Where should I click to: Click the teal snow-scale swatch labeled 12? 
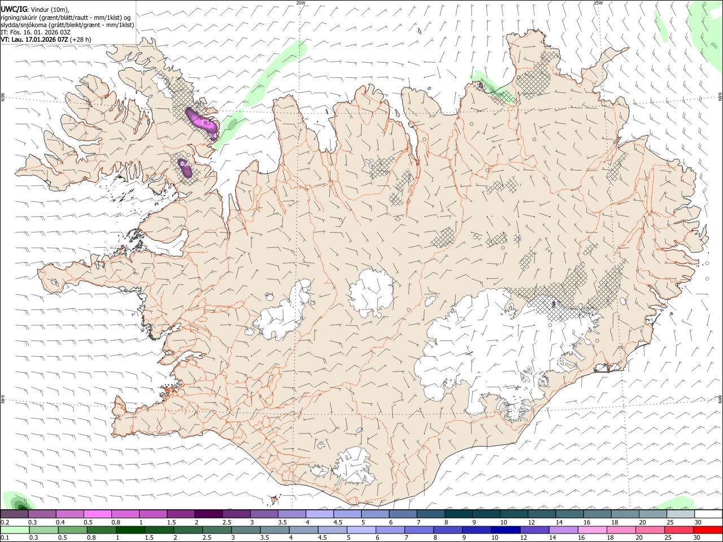542,514
